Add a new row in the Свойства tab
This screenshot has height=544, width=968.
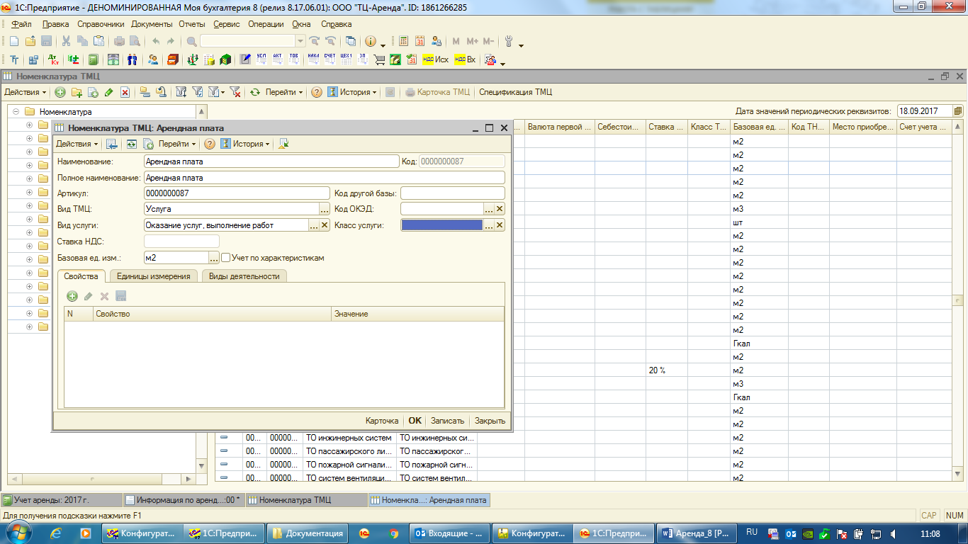[x=72, y=296]
